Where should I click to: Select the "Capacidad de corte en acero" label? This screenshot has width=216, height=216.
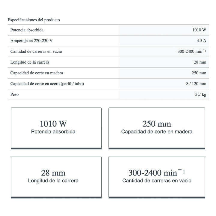tap(47, 84)
